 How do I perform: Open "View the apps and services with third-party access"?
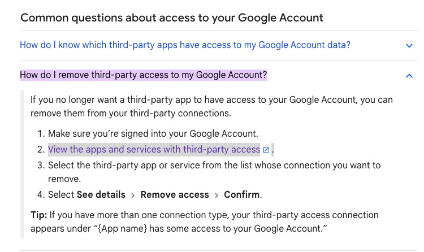pos(154,150)
